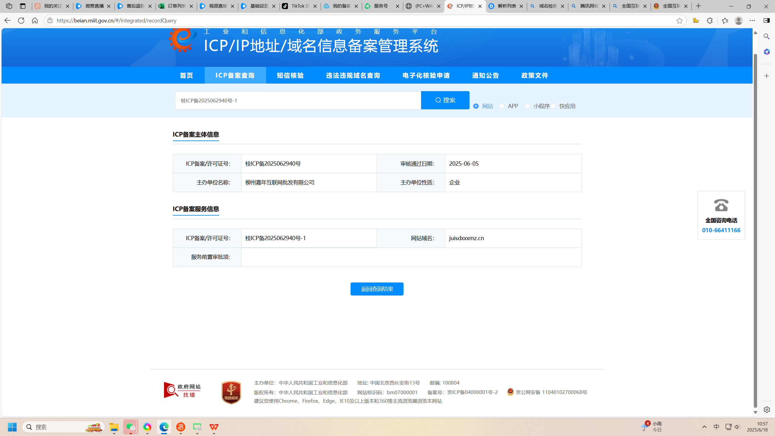Open WeChat from the taskbar
775x436 pixels.
click(x=130, y=427)
